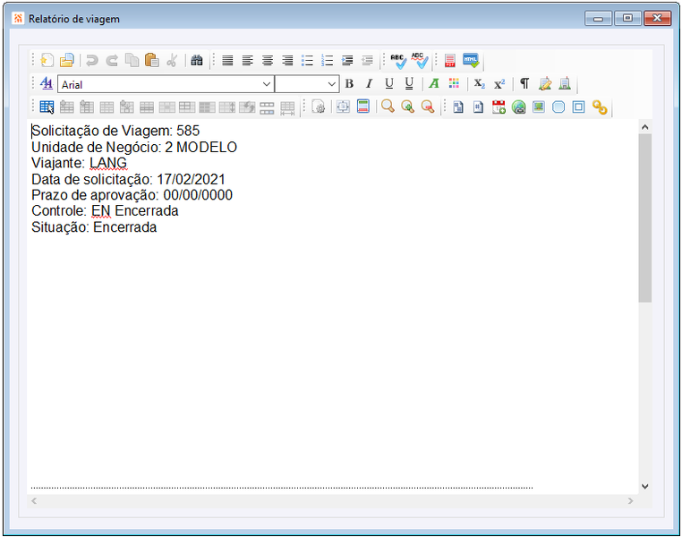Open an existing document file
Image resolution: width=682 pixels, height=537 pixels.
67,60
